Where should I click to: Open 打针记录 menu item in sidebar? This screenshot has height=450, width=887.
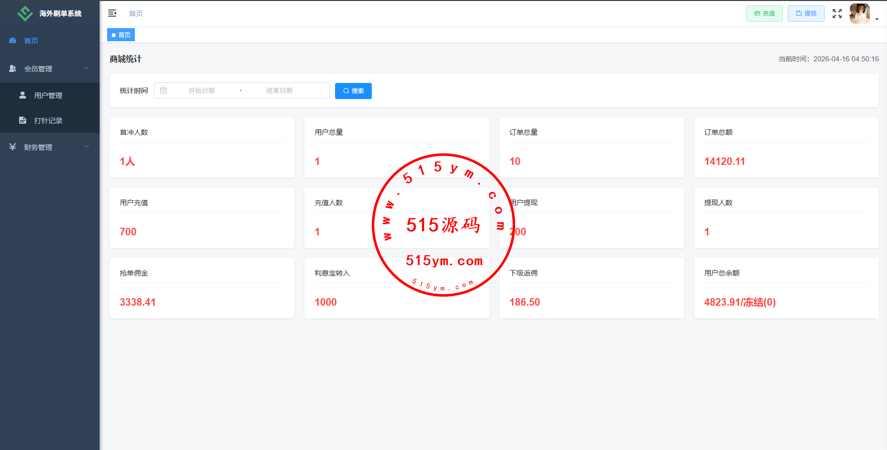coord(48,121)
